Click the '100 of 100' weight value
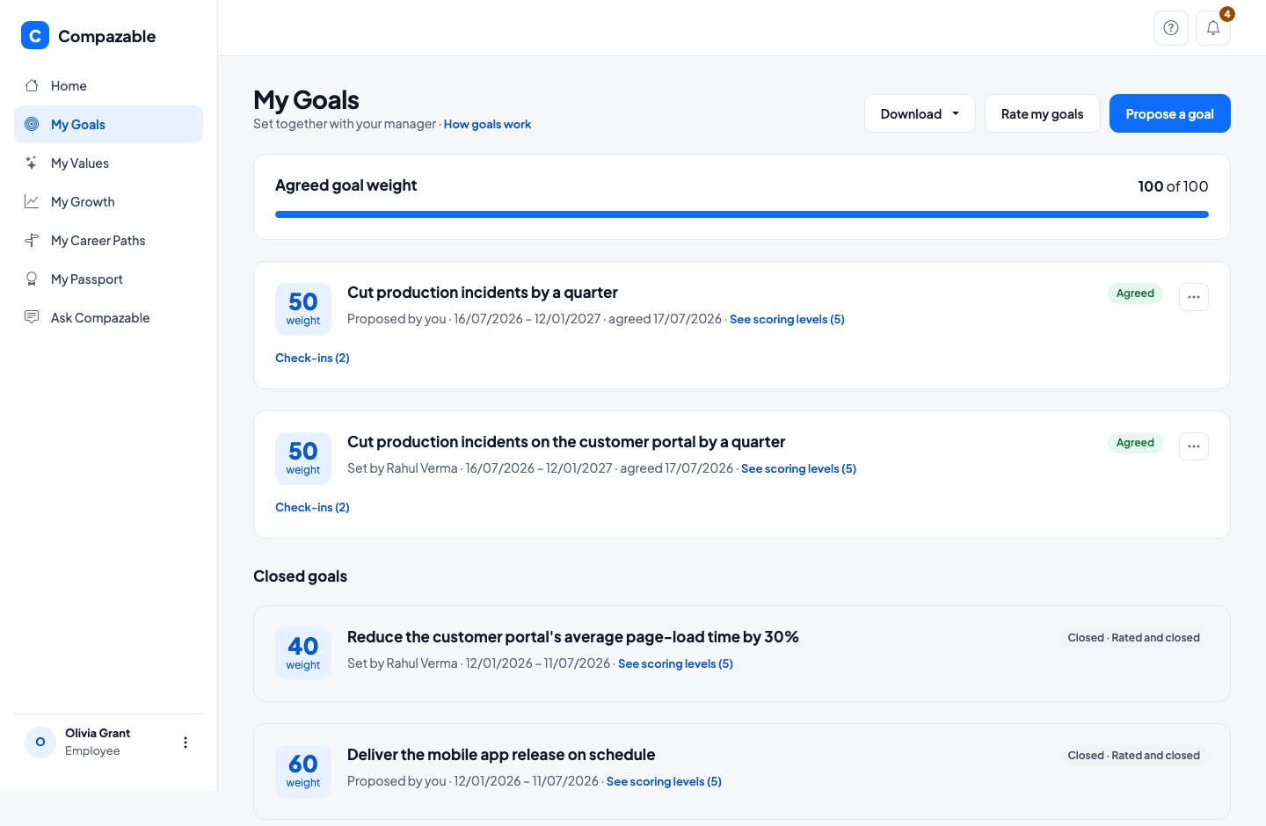Viewport: 1266px width, 826px height. 1173,186
